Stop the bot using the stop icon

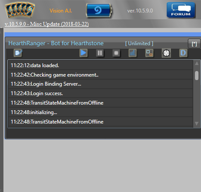click(116, 53)
